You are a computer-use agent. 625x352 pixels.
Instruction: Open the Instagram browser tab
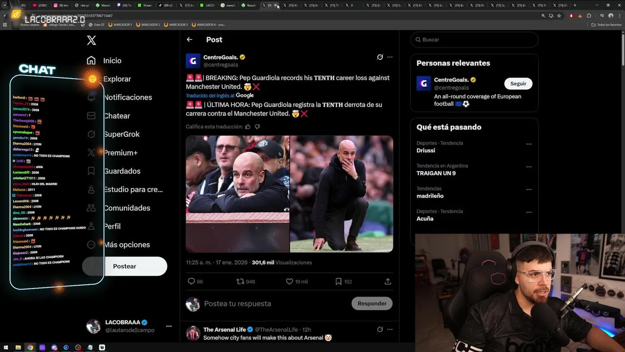[62, 5]
